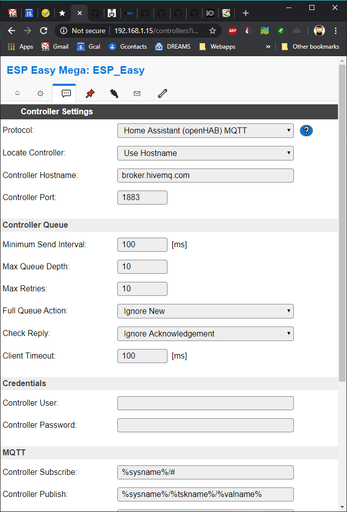Click the Controller Password field
The height and width of the screenshot is (512, 347).
click(x=206, y=425)
